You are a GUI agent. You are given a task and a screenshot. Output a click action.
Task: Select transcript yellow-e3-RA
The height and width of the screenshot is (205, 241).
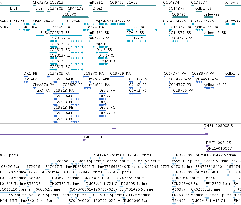pos(207,27)
